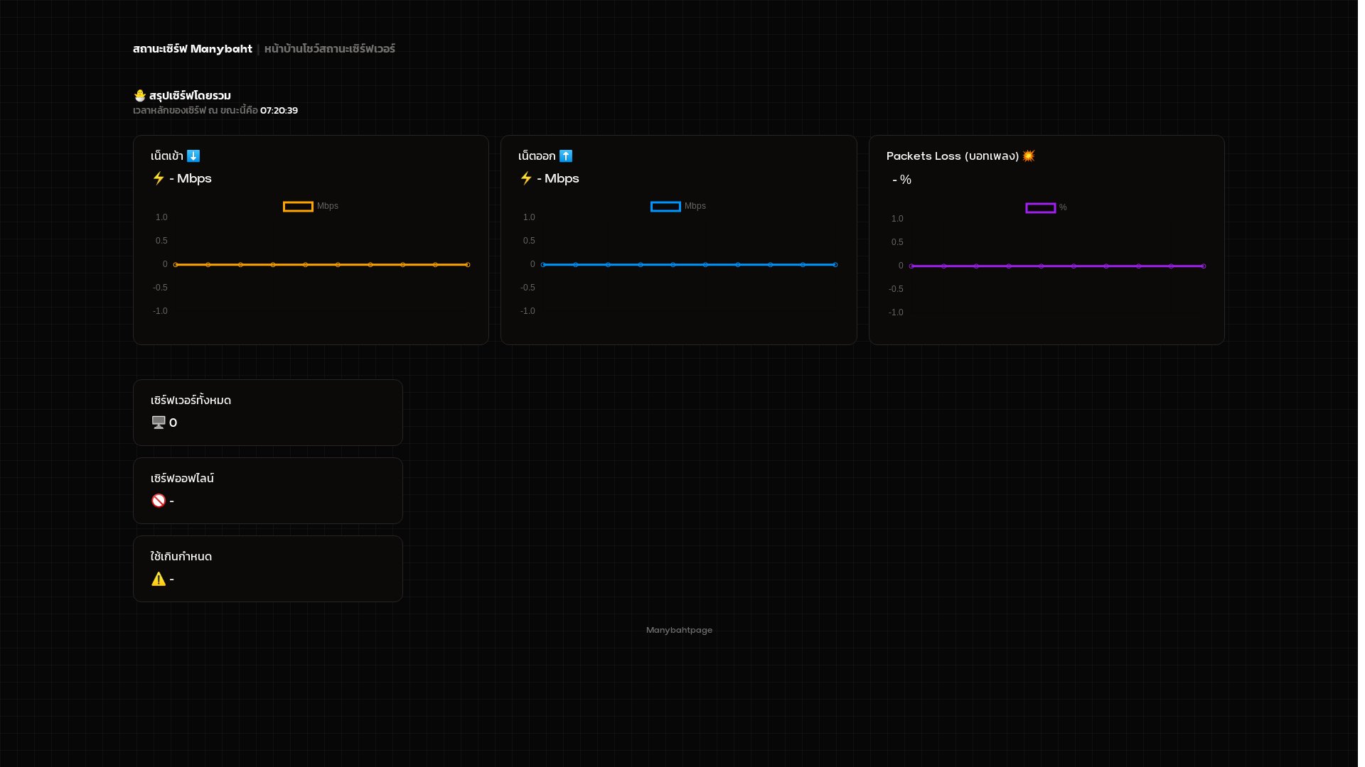Click the Packets Loss (บอกเพลง) title
This screenshot has height=767, width=1365.
coord(953,156)
